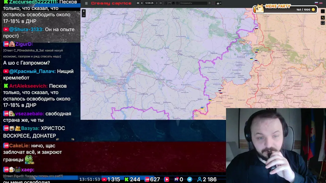Click the 2 186 viewer count
Image resolution: width=326 pixels, height=183 pixels.
click(x=210, y=179)
